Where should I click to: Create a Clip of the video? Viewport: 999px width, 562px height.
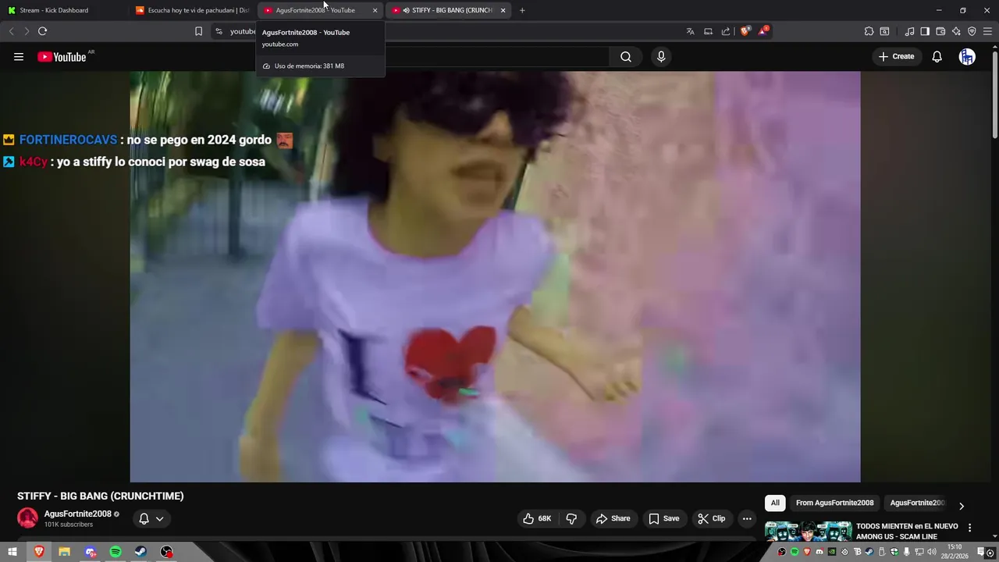[711, 518]
